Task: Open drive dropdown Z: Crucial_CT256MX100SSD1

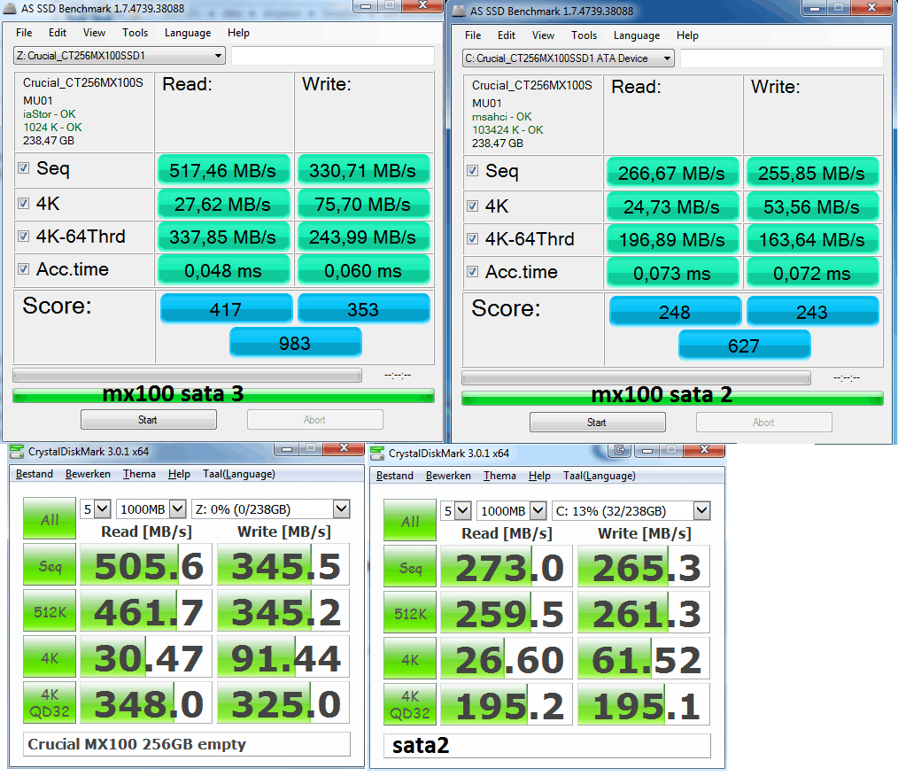Action: (120, 56)
